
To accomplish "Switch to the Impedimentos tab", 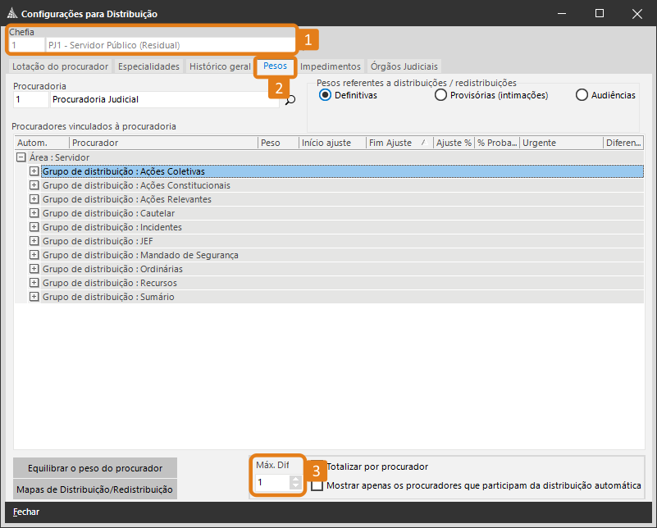I will (330, 66).
